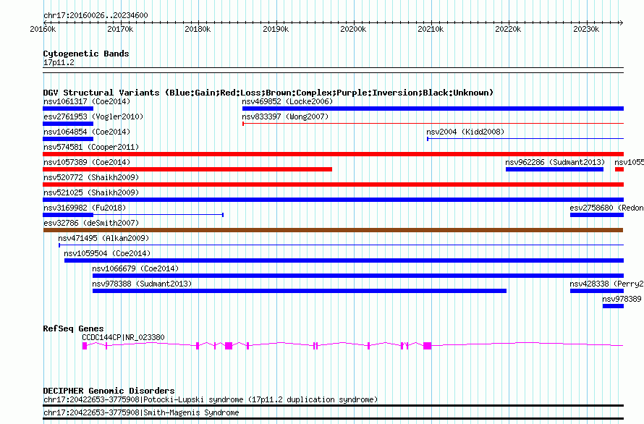This screenshot has width=644, height=424.
Task: Select the 17p11.2 cytogenetic band label
Action: click(59, 62)
